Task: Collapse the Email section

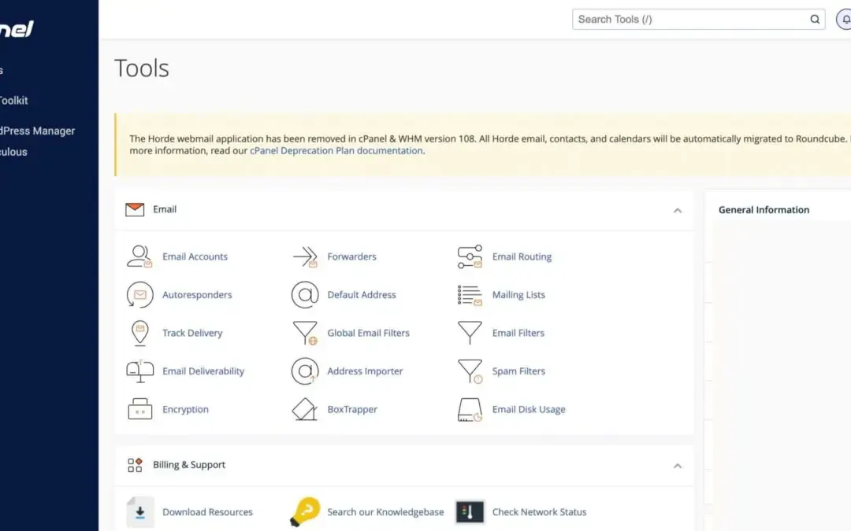Action: point(678,210)
